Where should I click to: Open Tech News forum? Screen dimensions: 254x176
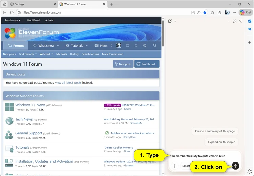[x=24, y=119]
